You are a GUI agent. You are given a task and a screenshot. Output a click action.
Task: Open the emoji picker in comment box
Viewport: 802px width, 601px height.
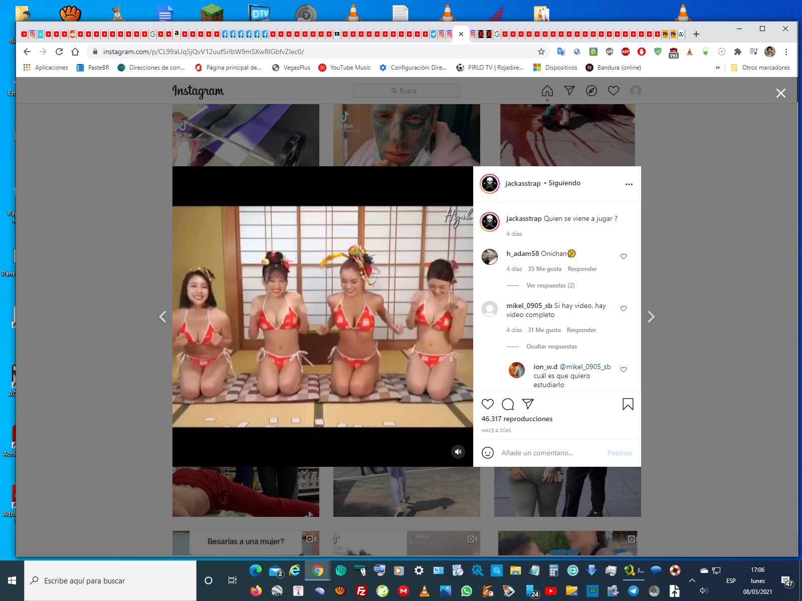(x=487, y=453)
